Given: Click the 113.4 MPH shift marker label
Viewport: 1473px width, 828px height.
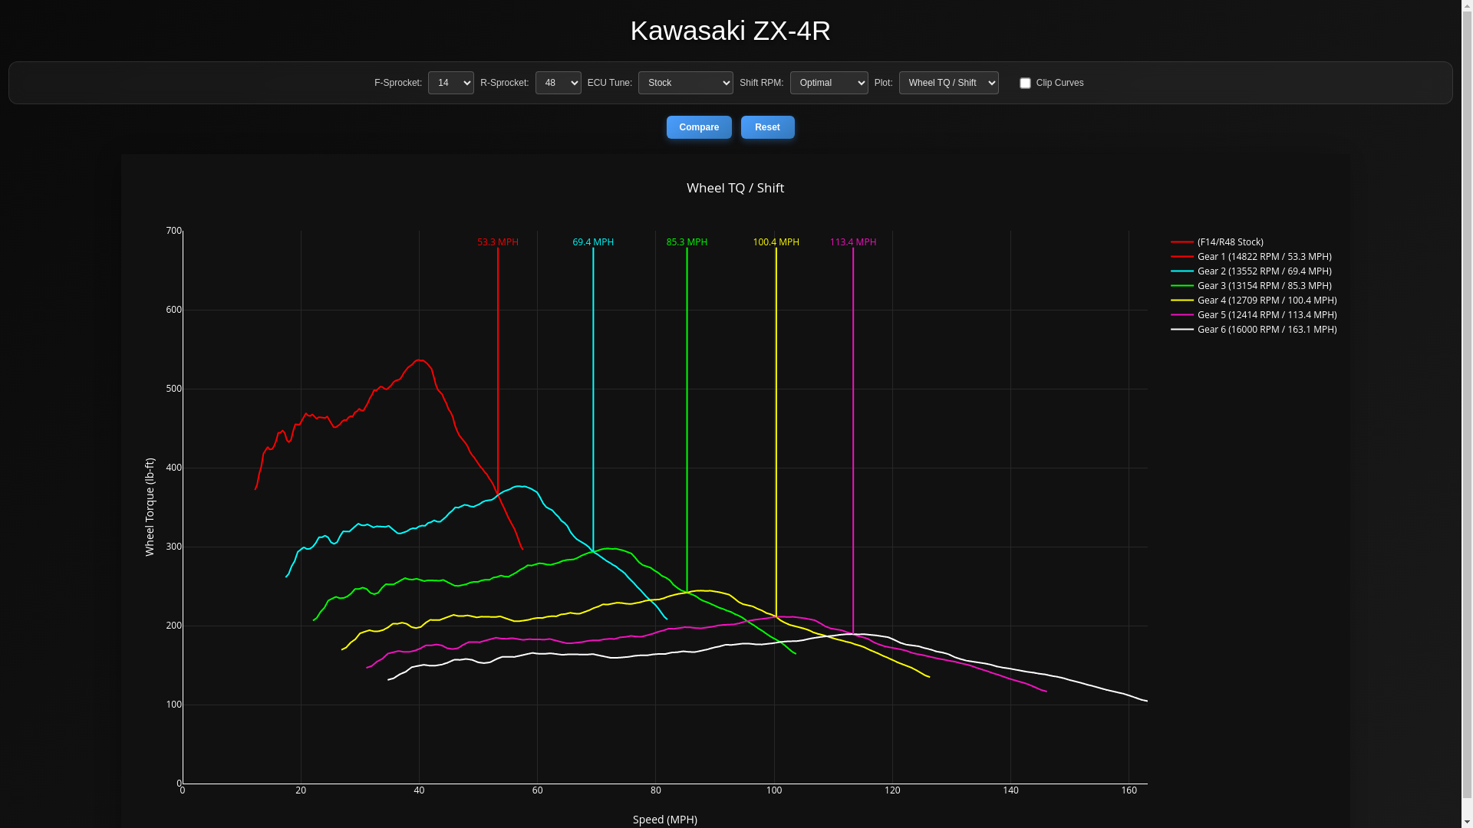Looking at the screenshot, I should point(853,242).
